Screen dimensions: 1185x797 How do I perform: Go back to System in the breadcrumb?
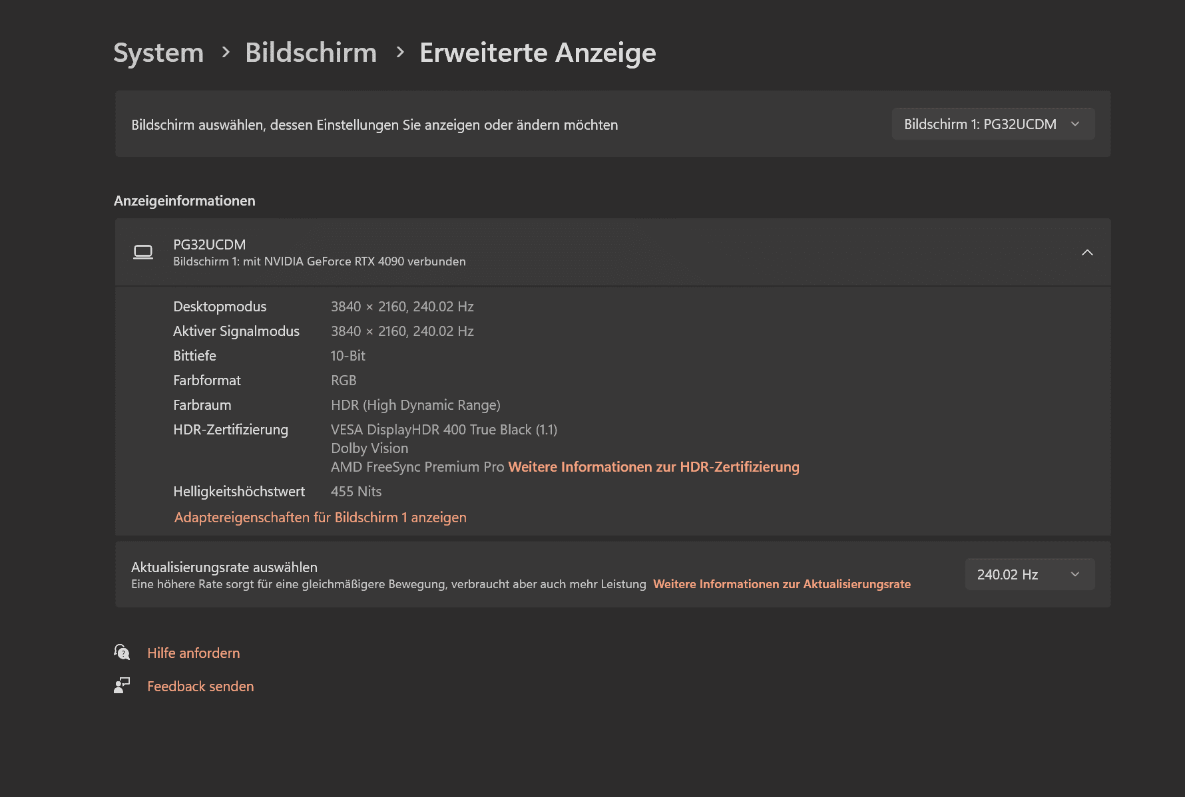[158, 53]
